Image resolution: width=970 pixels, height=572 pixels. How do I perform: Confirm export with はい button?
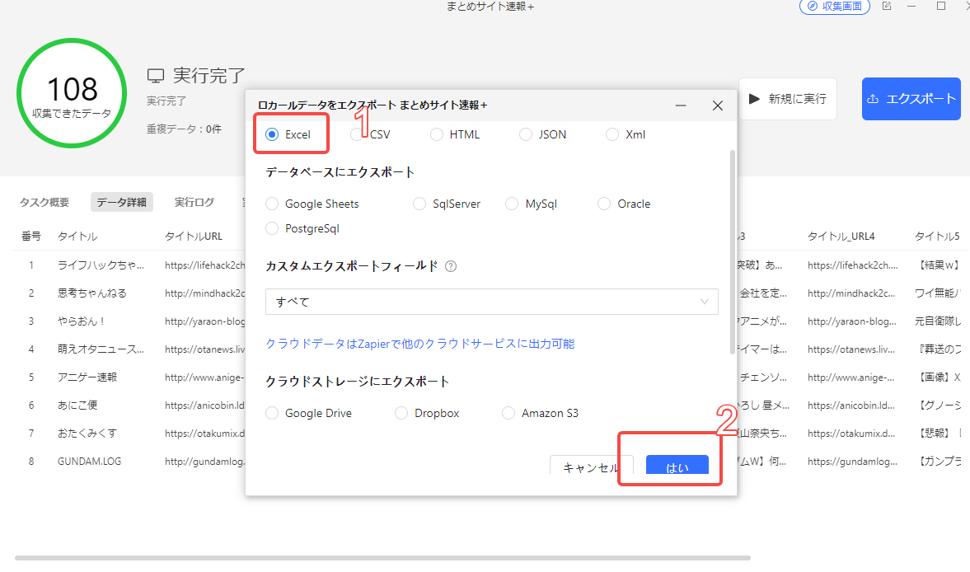pos(677,467)
